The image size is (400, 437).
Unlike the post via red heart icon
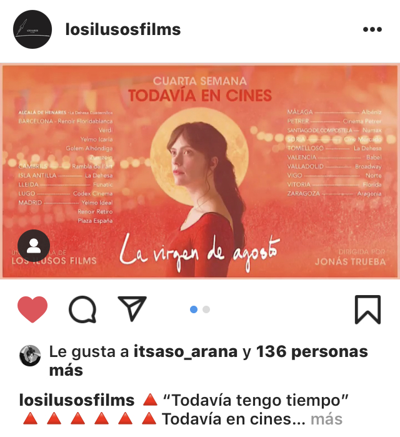(x=32, y=309)
